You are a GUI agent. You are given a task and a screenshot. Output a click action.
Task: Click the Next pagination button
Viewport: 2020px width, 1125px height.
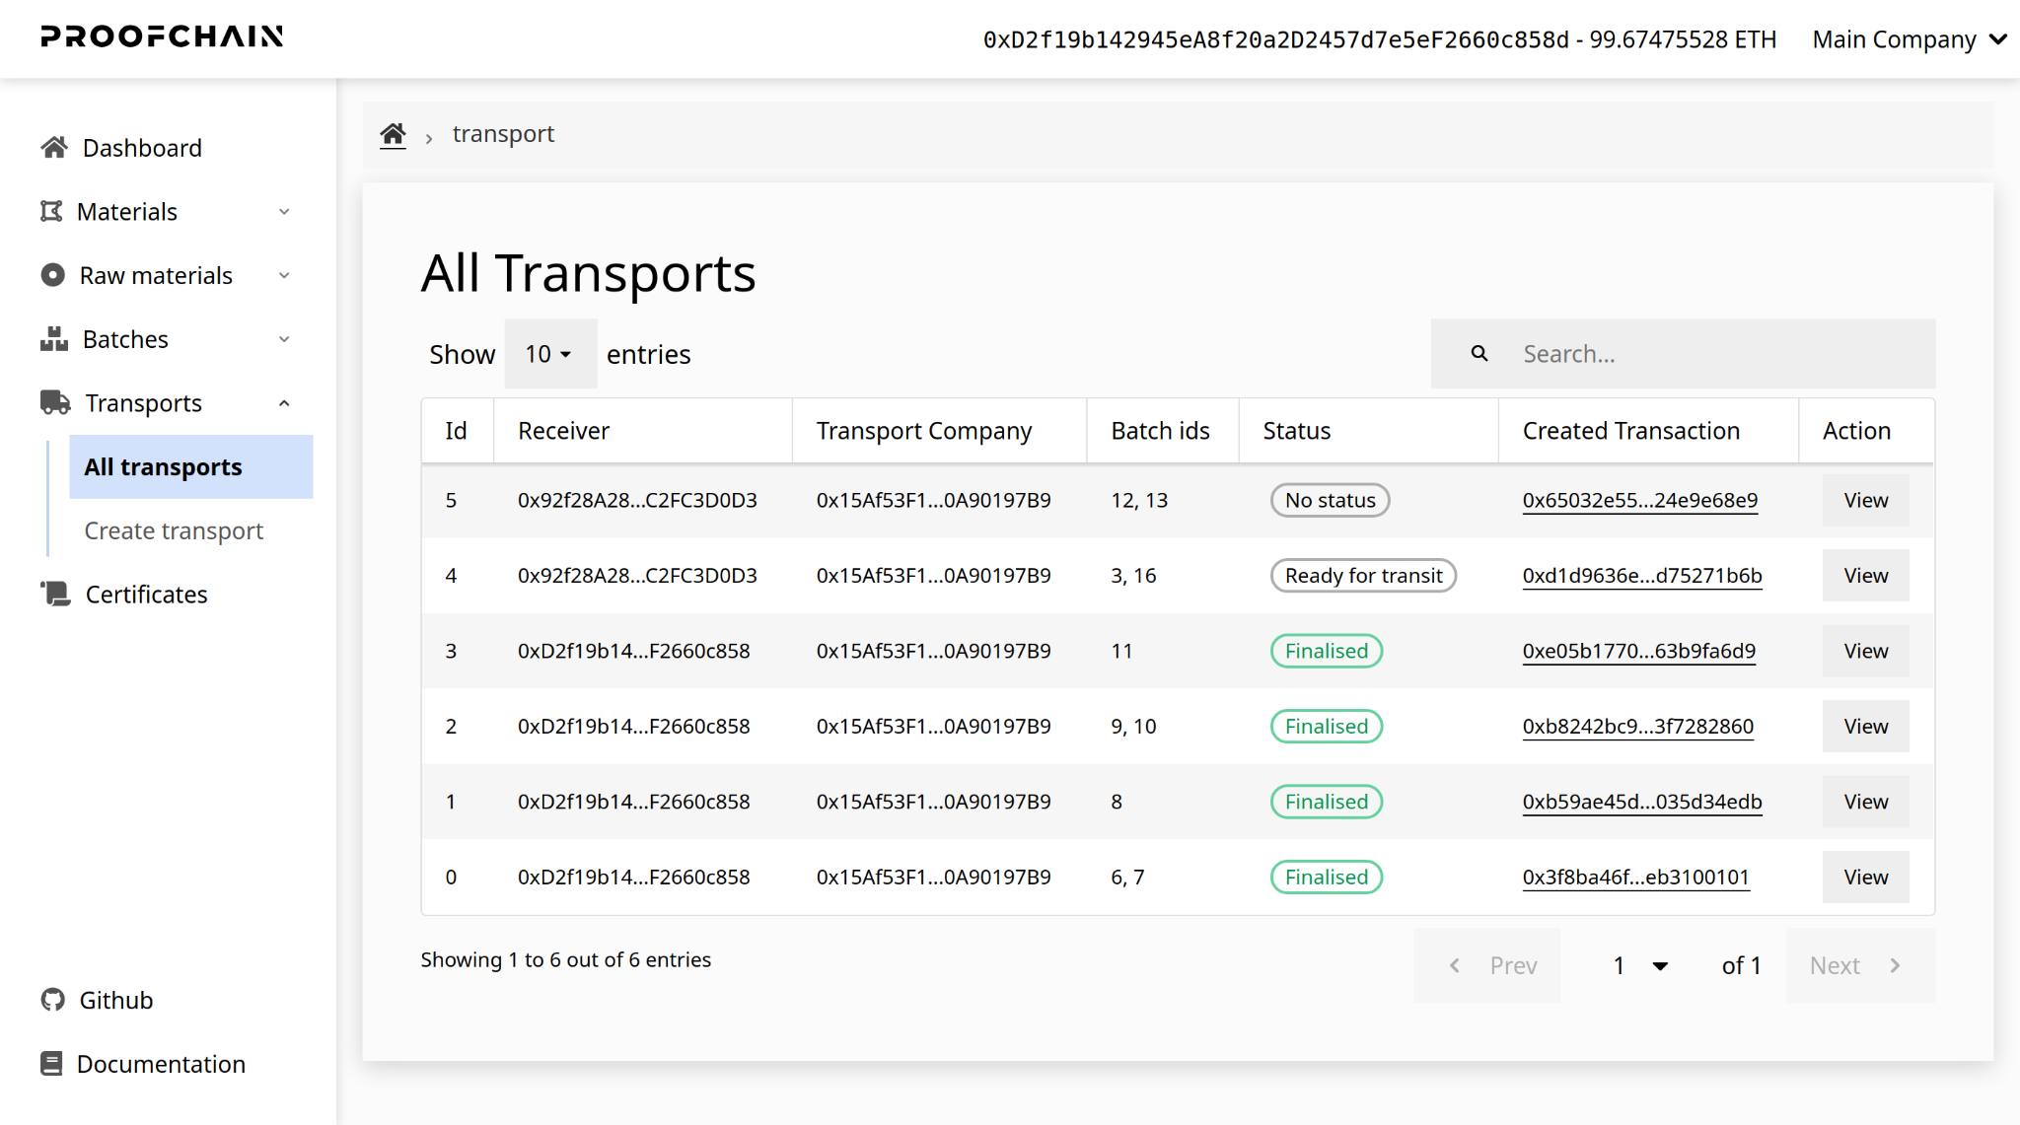point(1860,965)
